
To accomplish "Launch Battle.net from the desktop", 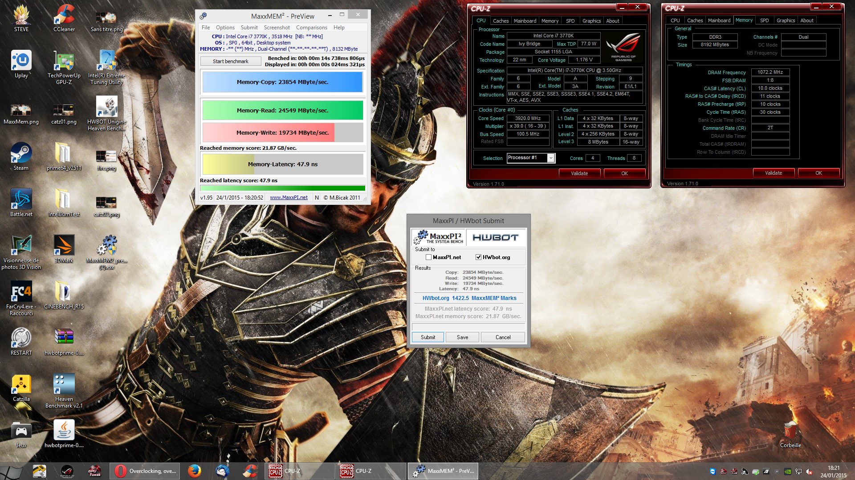I will (21, 203).
